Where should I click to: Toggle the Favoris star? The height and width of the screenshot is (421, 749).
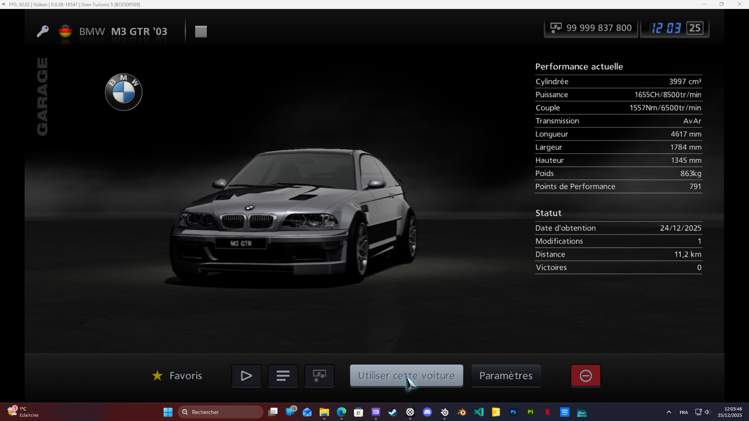pos(157,376)
